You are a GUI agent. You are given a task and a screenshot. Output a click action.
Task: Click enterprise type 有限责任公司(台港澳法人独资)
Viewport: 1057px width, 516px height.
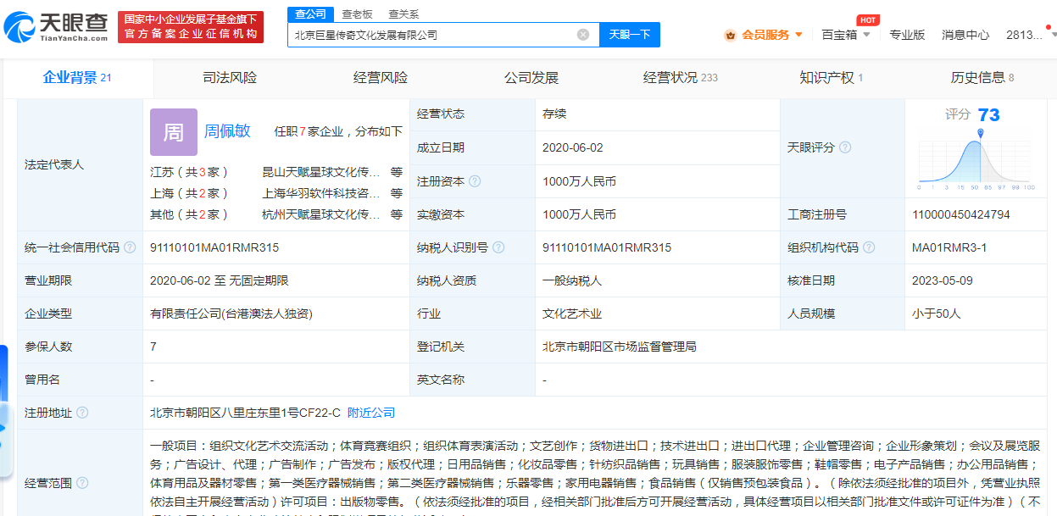click(x=231, y=313)
